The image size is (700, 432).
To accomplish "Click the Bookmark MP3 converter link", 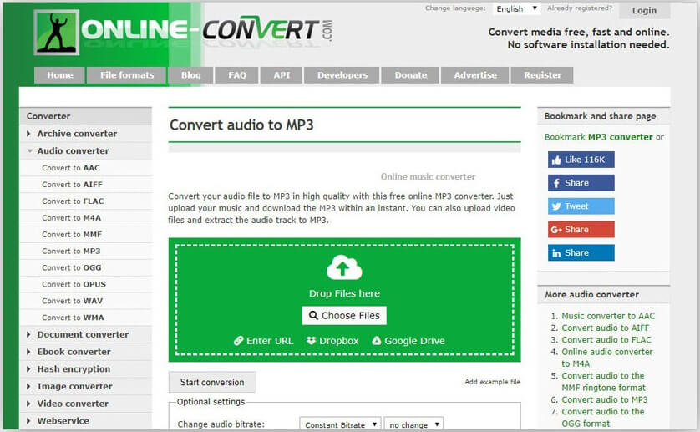I will tap(598, 137).
